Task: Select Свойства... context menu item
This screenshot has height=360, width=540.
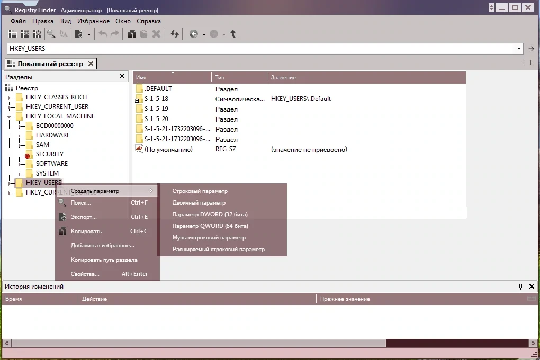Action: tap(107, 274)
